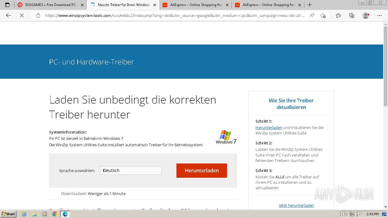Open Collections panel

[x=352, y=15]
